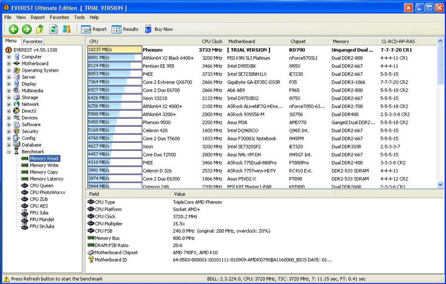Open the File menu
446x284 pixels.
click(x=8, y=17)
